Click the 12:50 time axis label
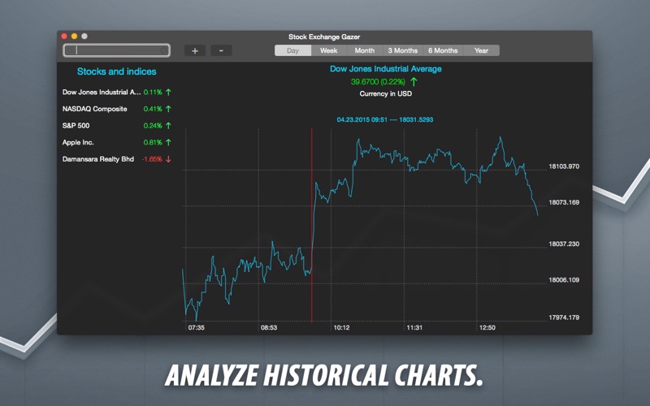The image size is (650, 406). [487, 328]
